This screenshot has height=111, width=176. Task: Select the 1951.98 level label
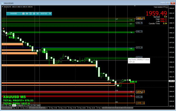coord(139,97)
